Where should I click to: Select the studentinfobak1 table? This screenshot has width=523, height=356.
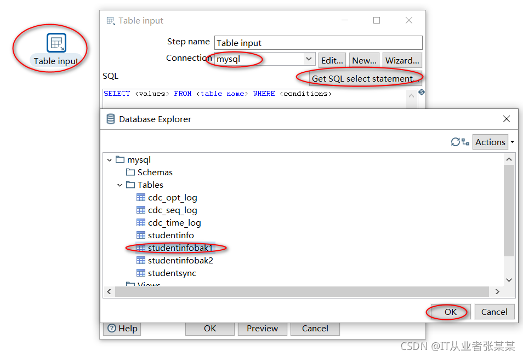180,248
